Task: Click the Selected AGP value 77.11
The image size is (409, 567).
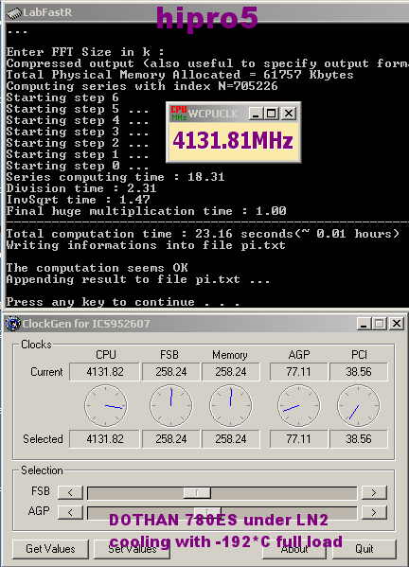Action: point(299,439)
